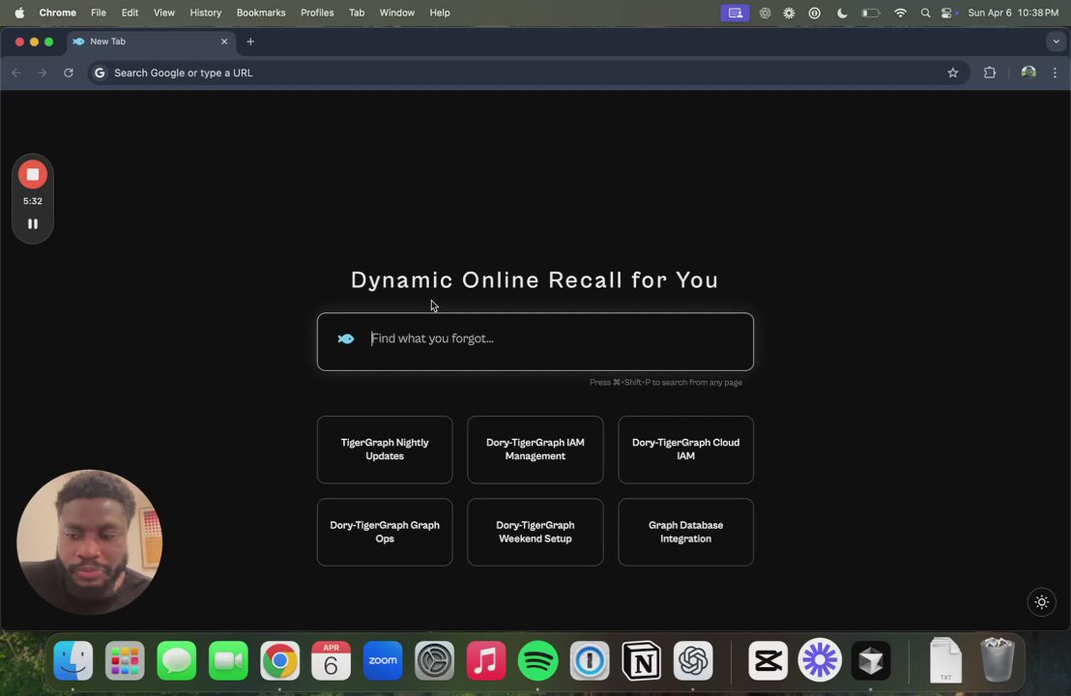Click the webcam preview bubble
The image size is (1071, 696).
tap(90, 541)
